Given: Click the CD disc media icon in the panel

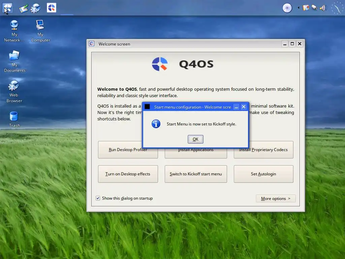Looking at the screenshot, I should [287, 8].
